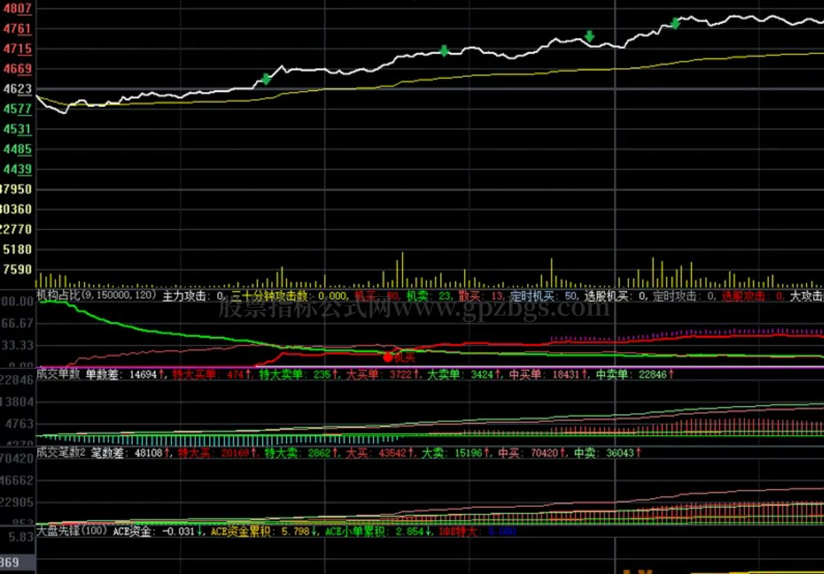Viewport: 824px width, 574px height.
Task: Click the 大买: 43542 readout
Action: click(x=381, y=452)
